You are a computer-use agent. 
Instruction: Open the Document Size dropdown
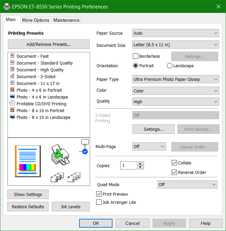click(x=176, y=45)
